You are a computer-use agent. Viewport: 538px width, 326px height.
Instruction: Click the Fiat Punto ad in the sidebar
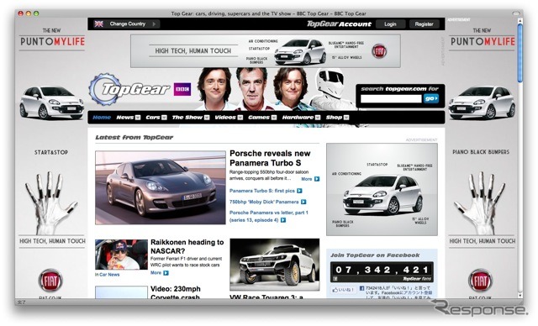click(382, 190)
